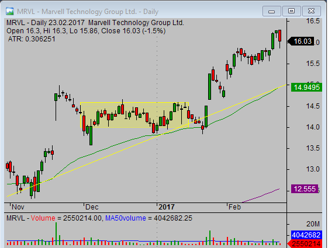
Task: Close the MRVL chart window
Action: point(311,11)
